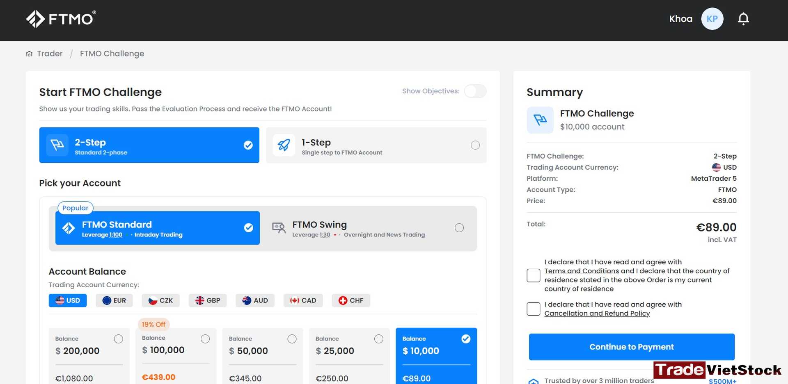The height and width of the screenshot is (384, 788).
Task: Check the Cancellation and Refund Policy box
Action: click(534, 309)
